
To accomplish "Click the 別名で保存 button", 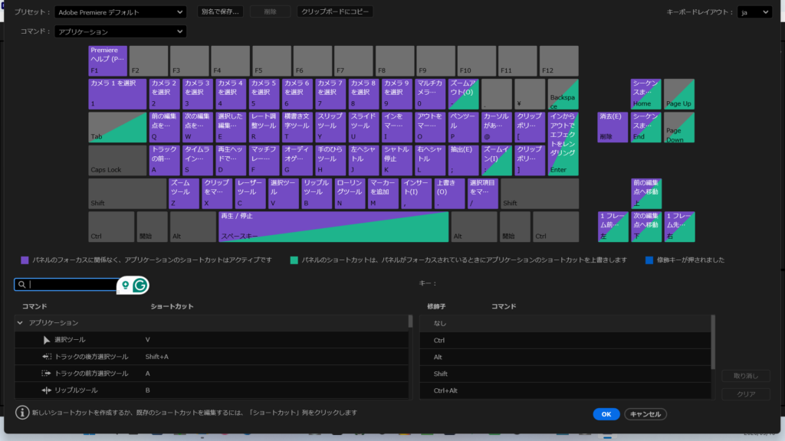I will coord(220,11).
